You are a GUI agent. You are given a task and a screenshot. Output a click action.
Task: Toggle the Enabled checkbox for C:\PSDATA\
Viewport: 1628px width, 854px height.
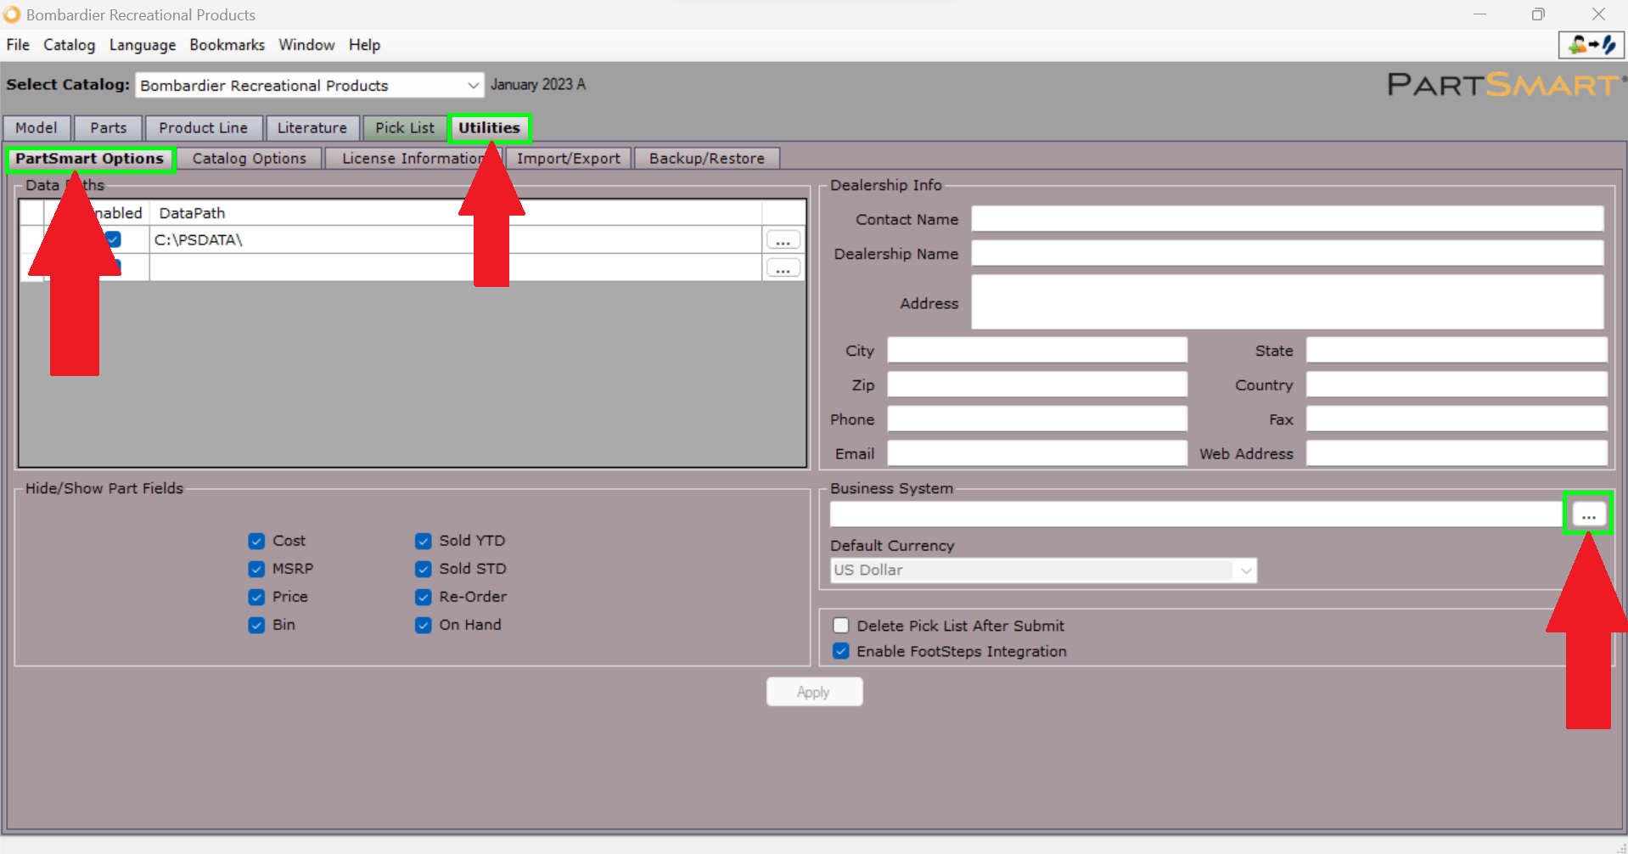113,239
